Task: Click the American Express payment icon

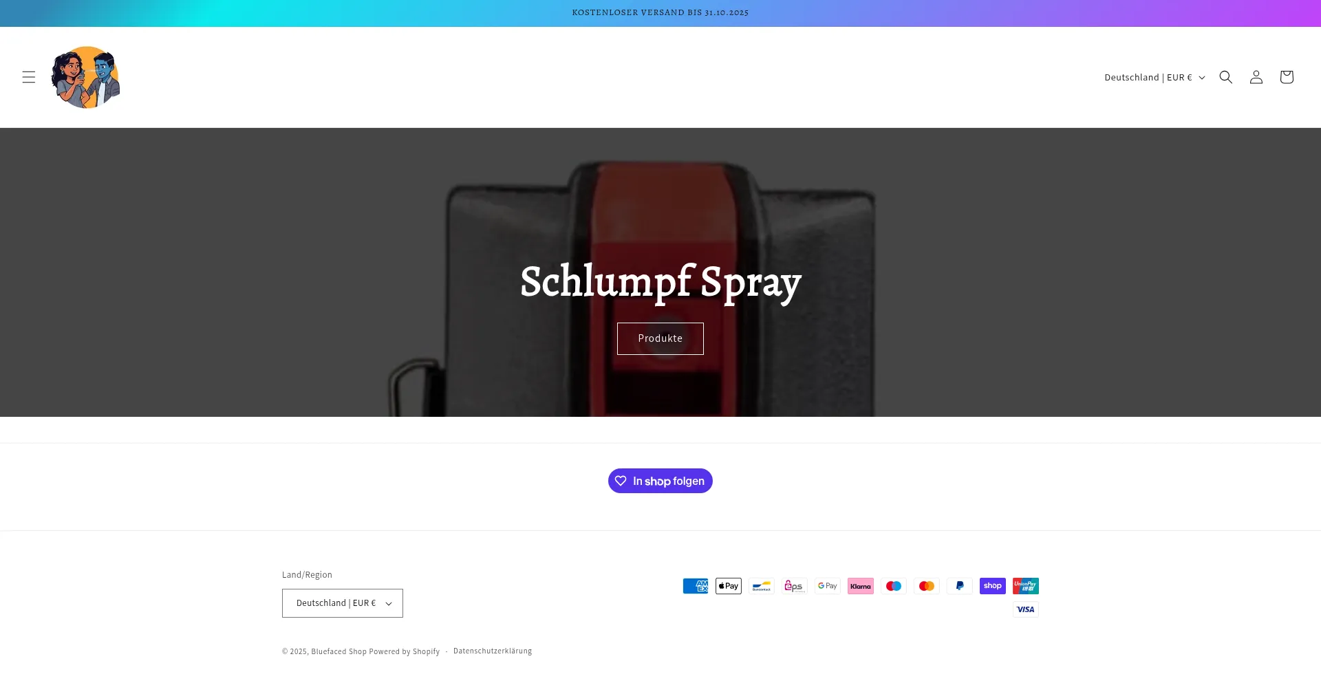Action: pyautogui.click(x=696, y=586)
